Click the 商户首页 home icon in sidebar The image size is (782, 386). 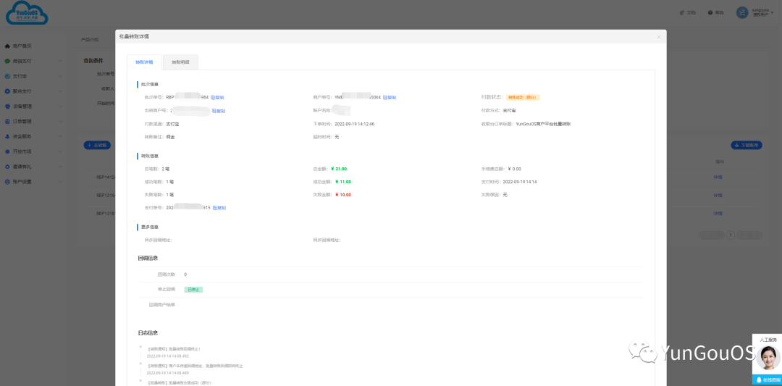(x=7, y=46)
